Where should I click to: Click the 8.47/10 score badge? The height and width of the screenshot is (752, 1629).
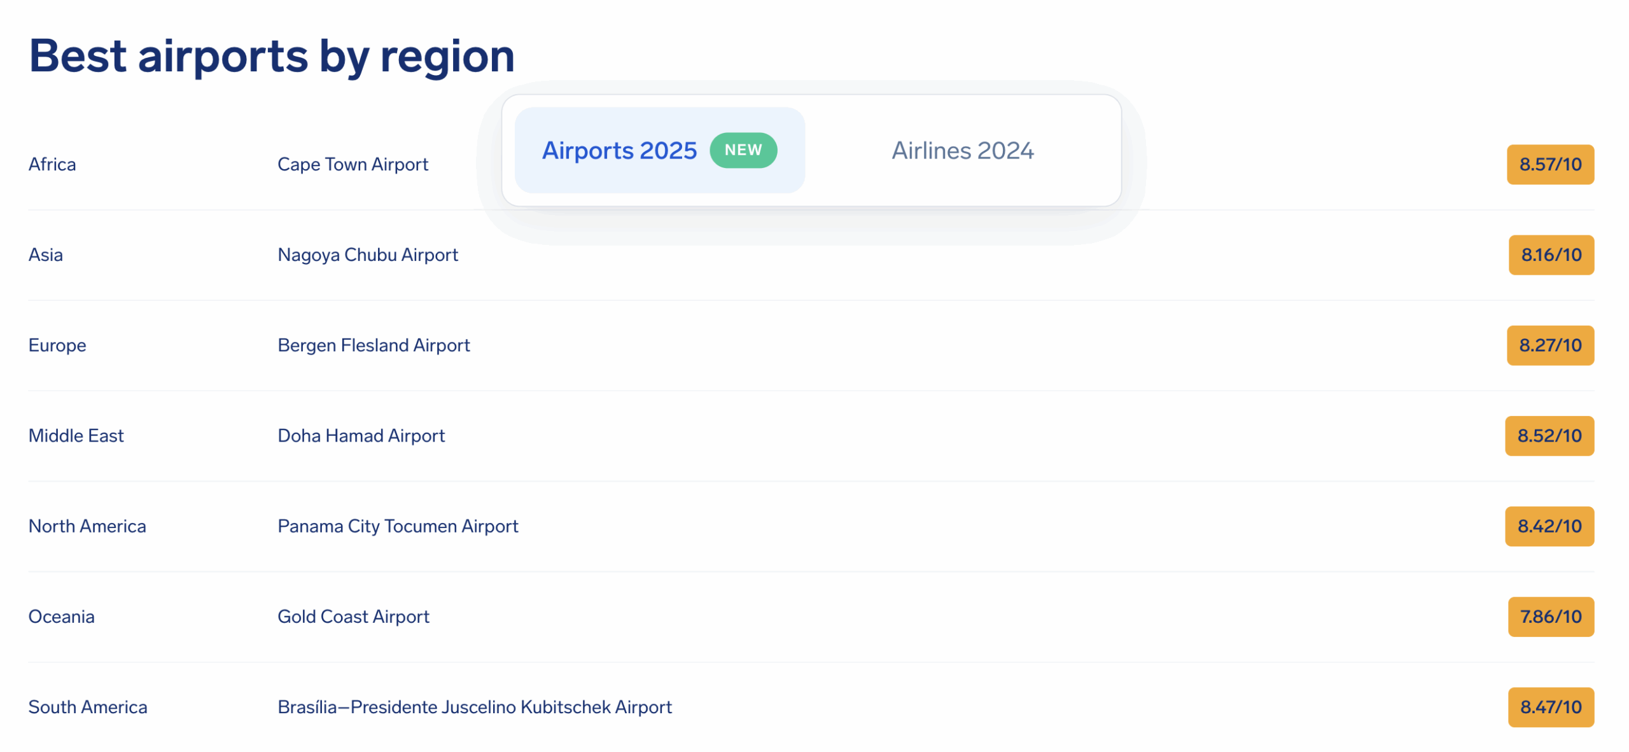click(1550, 707)
